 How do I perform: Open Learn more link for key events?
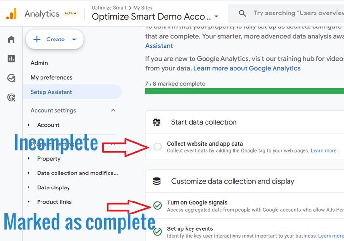(331, 236)
